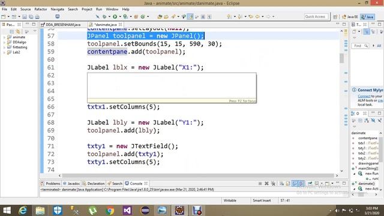Close the danimate.java editor tab
Screen dimensions: 384x216
(x=120, y=25)
